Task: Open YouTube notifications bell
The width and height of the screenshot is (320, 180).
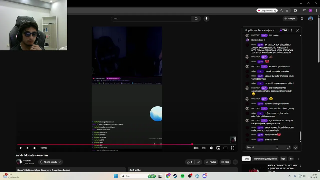Action: point(302,18)
